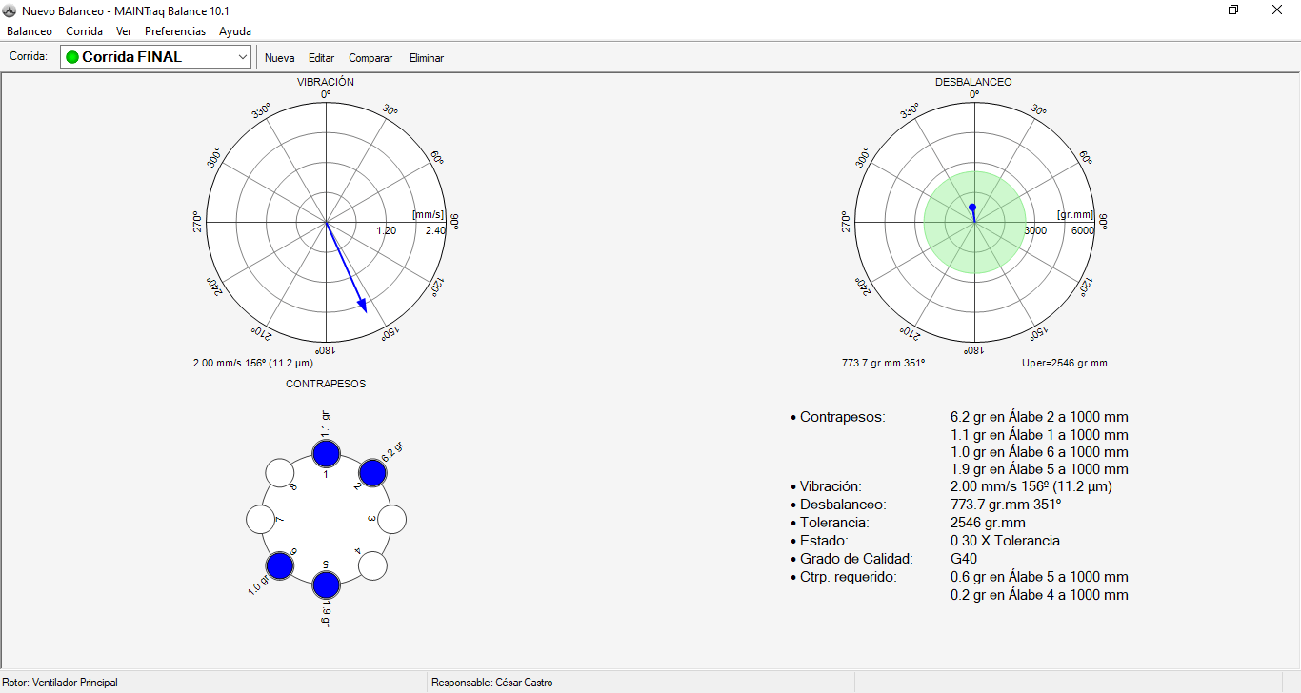The width and height of the screenshot is (1301, 693).
Task: Click Nueva to create a new run
Action: coord(279,58)
